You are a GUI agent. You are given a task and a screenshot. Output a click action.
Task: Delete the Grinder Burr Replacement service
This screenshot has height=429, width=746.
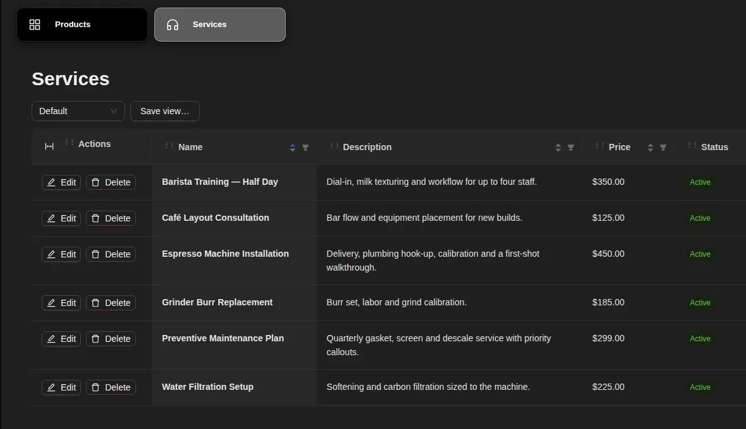pos(111,303)
